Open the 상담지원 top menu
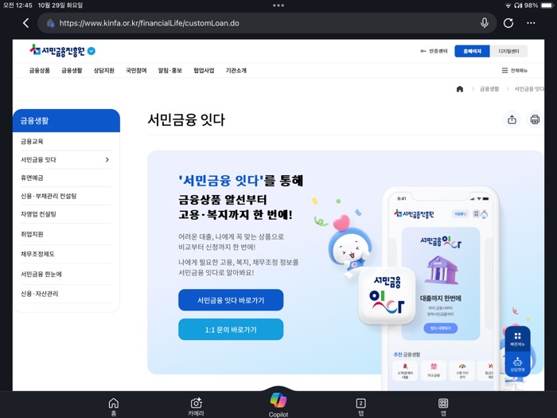 pyautogui.click(x=103, y=70)
